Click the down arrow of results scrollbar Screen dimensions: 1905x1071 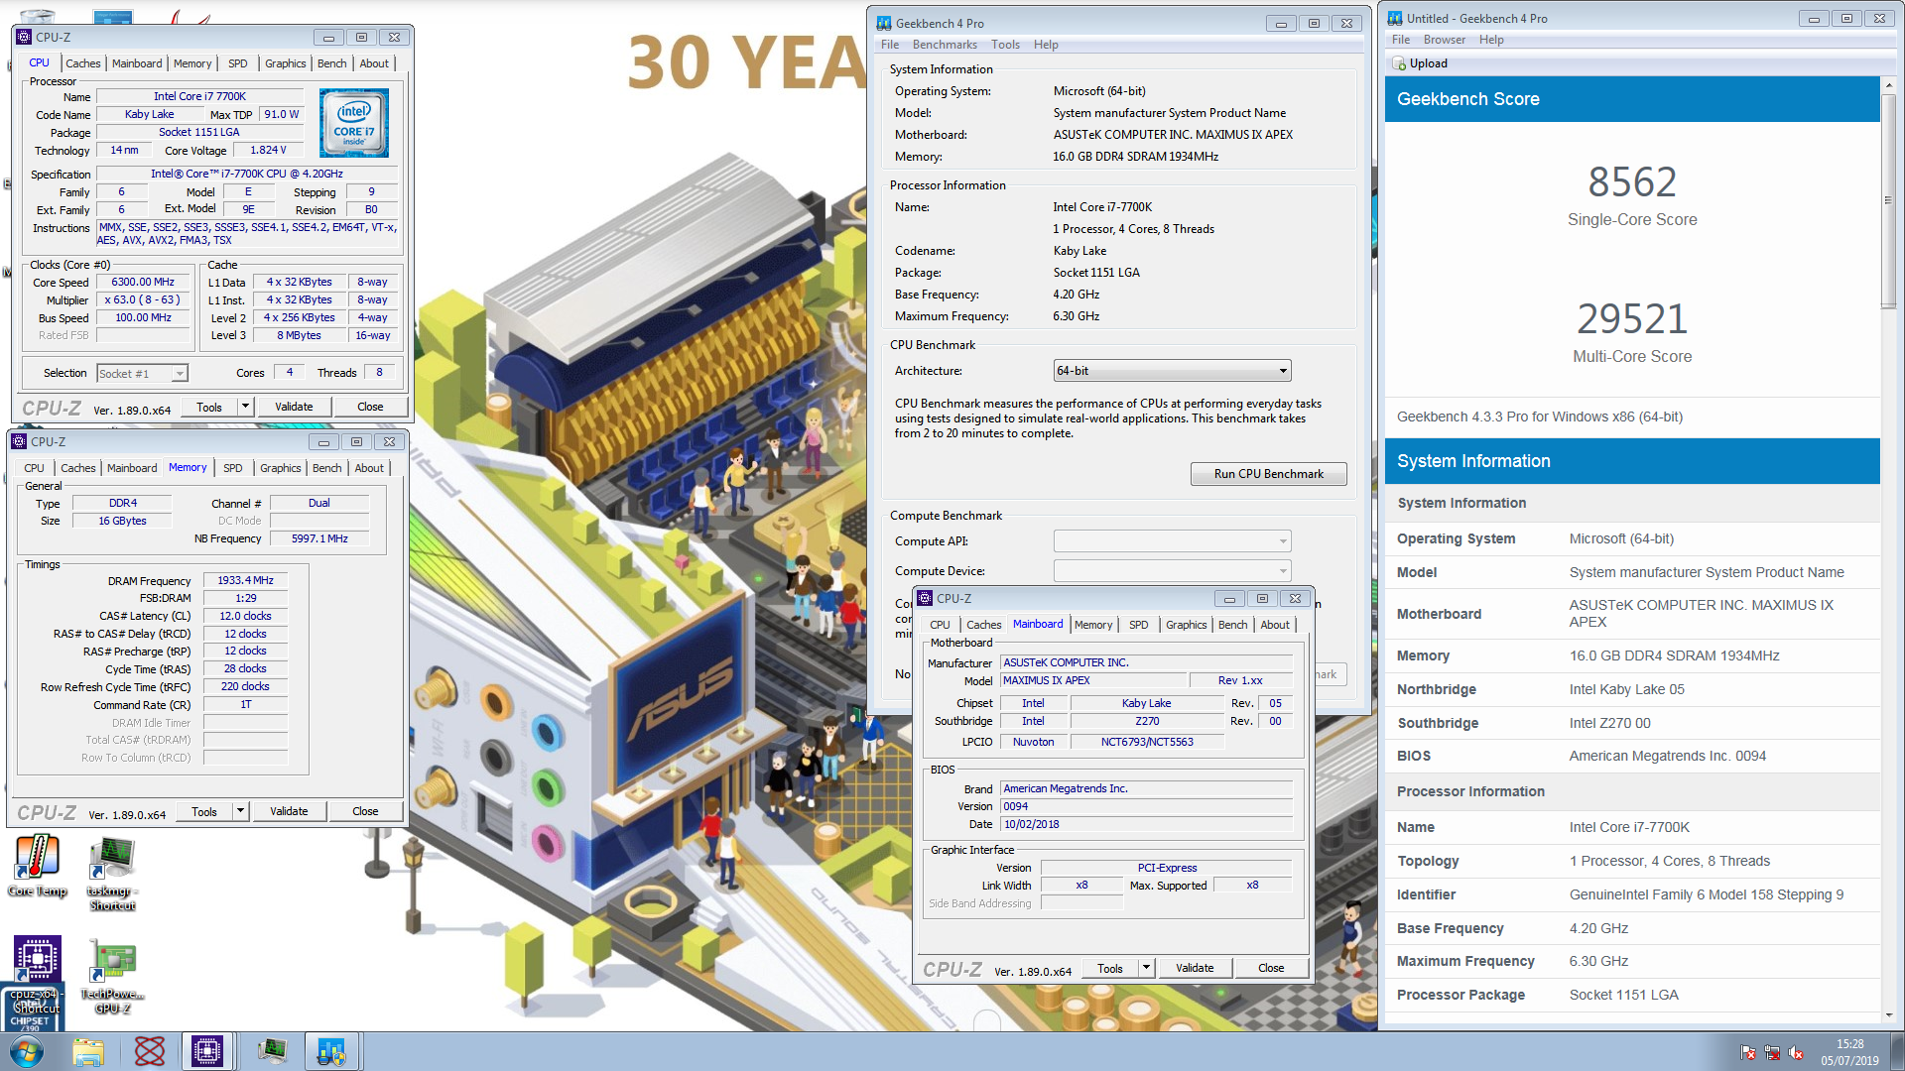coord(1888,1015)
